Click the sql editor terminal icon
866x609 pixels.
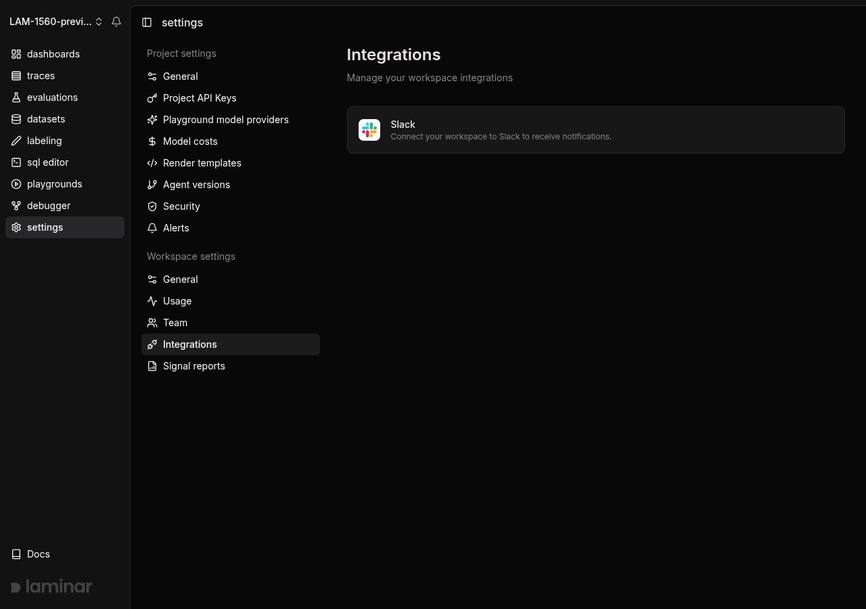point(16,162)
